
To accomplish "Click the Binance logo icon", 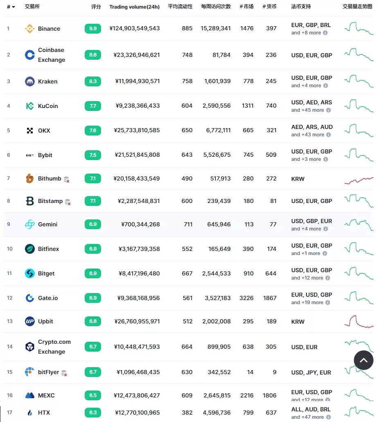I will click(x=29, y=29).
